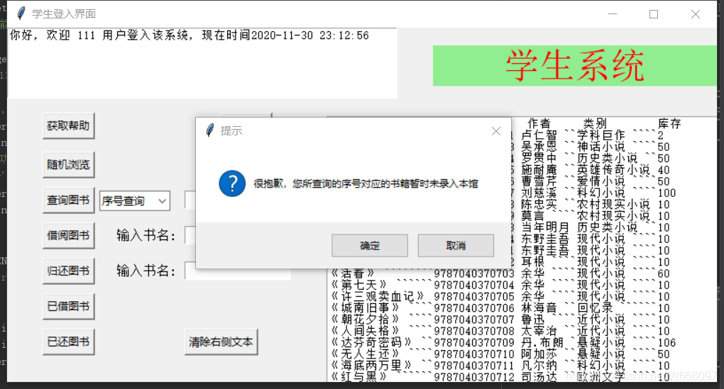Click author 吴承恩
724x389 pixels.
coord(539,147)
